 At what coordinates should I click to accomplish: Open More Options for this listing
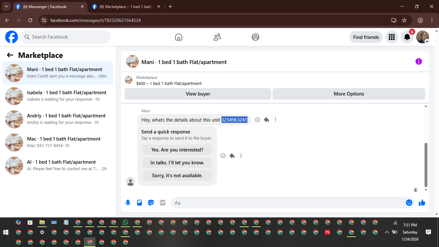(349, 94)
